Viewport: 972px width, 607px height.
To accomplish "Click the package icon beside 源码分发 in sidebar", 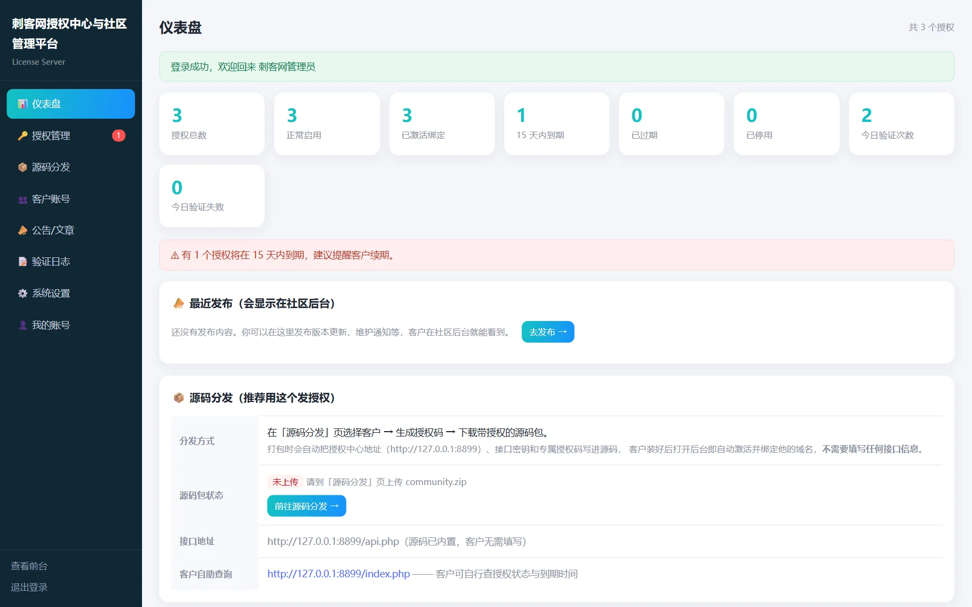I will [23, 167].
